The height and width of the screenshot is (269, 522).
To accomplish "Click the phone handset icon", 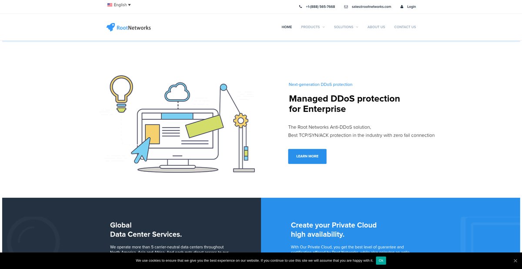I will click(301, 7).
